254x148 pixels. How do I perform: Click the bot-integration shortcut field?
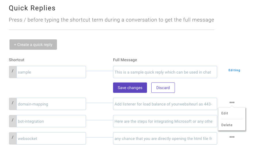point(51,121)
